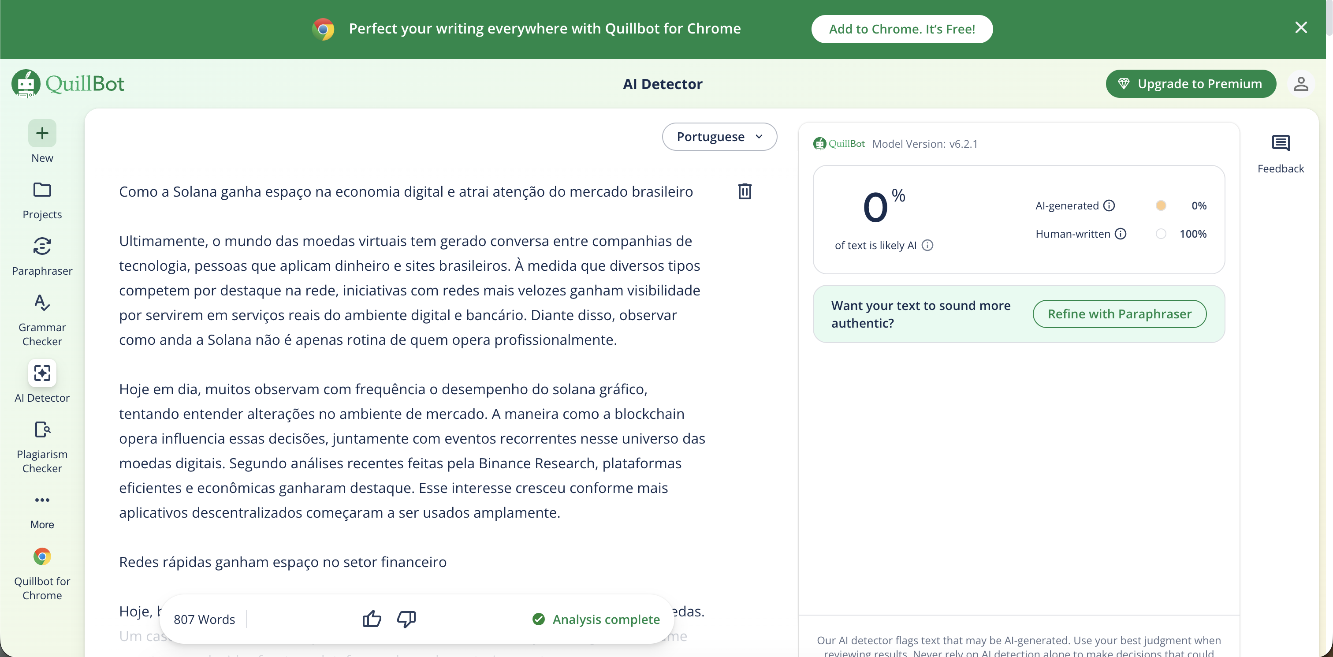Image resolution: width=1333 pixels, height=657 pixels.
Task: Open the Feedback panel icon
Action: (x=1280, y=143)
